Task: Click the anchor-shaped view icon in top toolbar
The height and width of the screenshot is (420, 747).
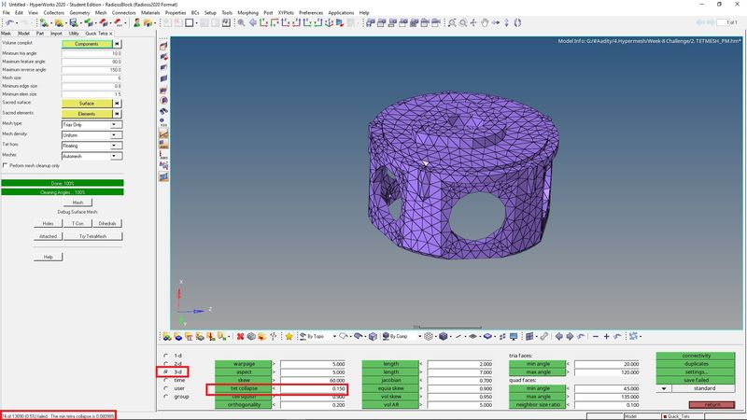Action: coord(329,22)
